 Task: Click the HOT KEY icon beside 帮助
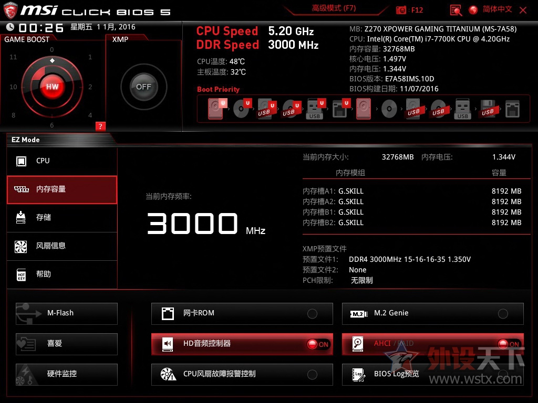click(21, 274)
